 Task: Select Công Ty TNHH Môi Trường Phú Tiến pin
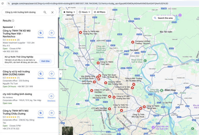coord(80,33)
